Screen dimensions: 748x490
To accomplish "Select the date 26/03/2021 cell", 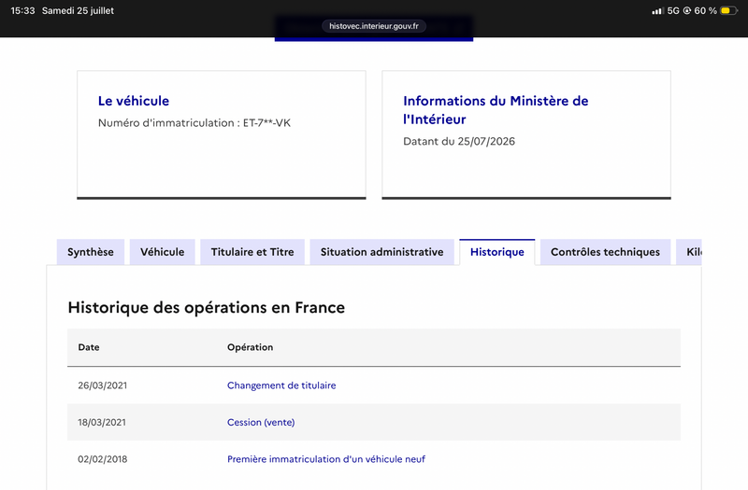I will [103, 385].
